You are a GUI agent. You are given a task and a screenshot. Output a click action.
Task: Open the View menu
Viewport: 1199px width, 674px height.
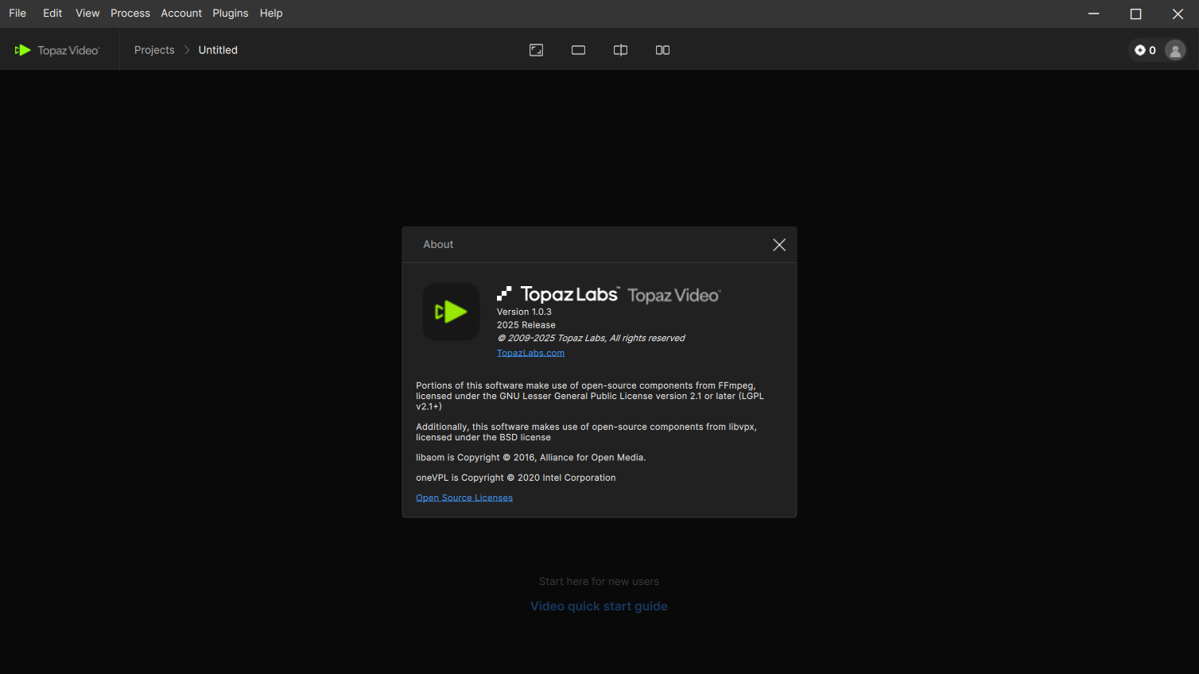[x=87, y=14]
